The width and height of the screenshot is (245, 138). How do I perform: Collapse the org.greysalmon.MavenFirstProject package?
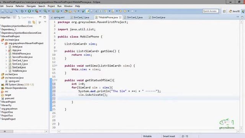3,43
